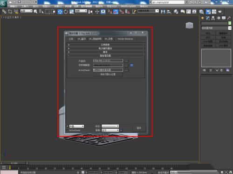The height and width of the screenshot is (174, 233).
Task: Click the Render Setup toolbar icon
Action: pyautogui.click(x=208, y=12)
